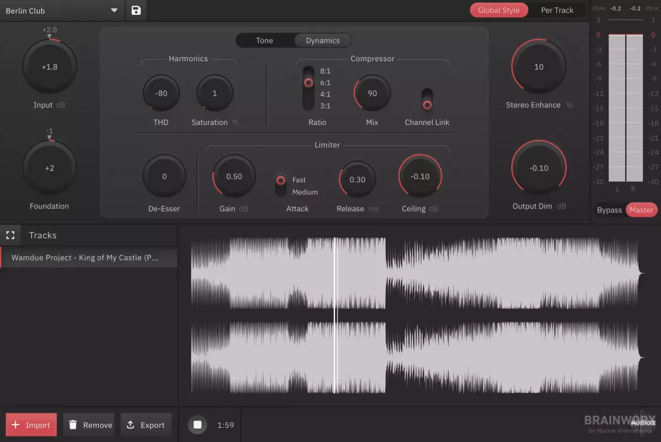The image size is (661, 442).
Task: Click the De-Esser knob
Action: [x=164, y=177]
